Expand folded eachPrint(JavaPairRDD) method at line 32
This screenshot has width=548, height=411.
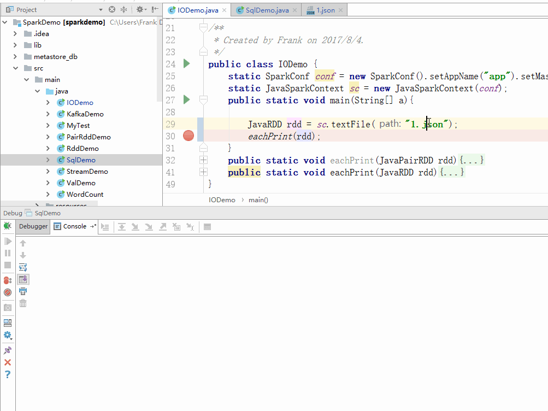pos(203,160)
